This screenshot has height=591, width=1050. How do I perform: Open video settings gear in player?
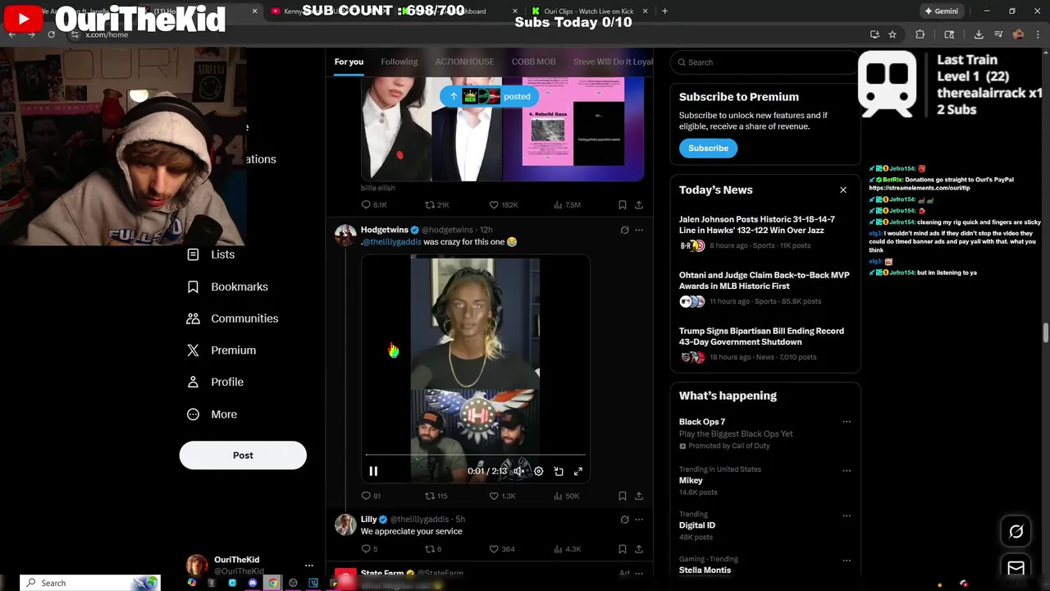click(539, 471)
